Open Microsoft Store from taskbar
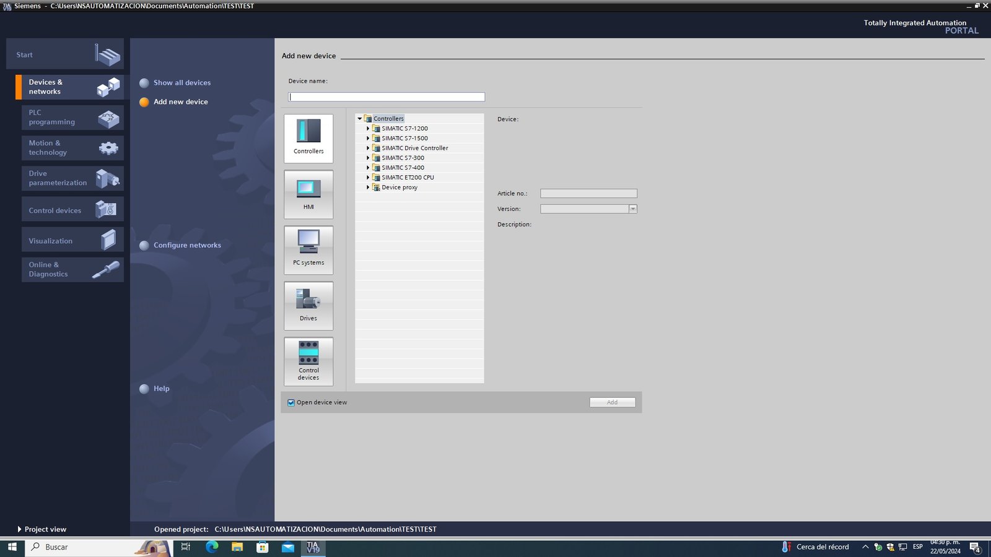The height and width of the screenshot is (557, 991). click(x=263, y=547)
